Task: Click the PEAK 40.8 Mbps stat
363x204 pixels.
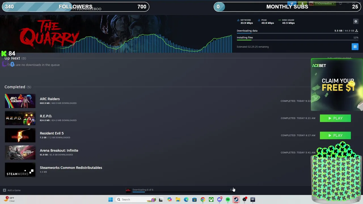Action: point(266,22)
